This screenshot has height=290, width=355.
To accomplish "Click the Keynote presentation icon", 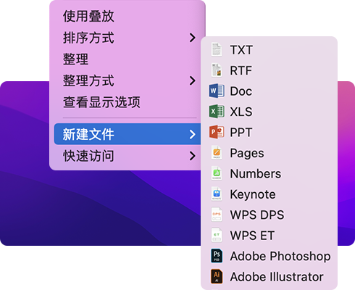I will tap(217, 194).
